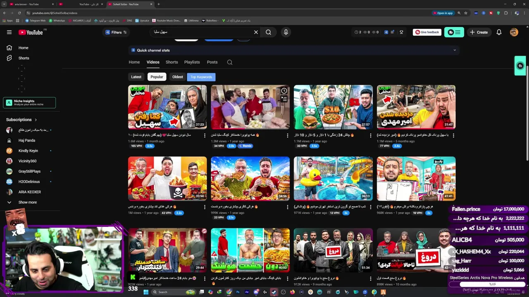Toggle the Top Keywords chip

click(201, 77)
